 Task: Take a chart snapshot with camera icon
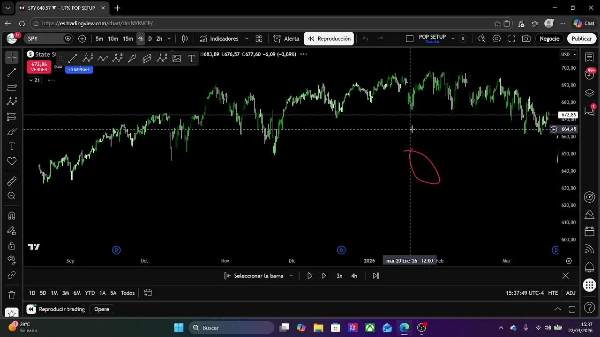click(526, 39)
